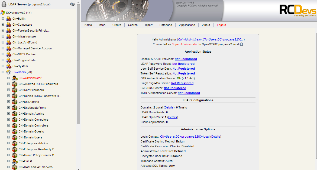Click Not Registered for Single Sign-On Server
This screenshot has height=170, width=317.
[x=182, y=83]
